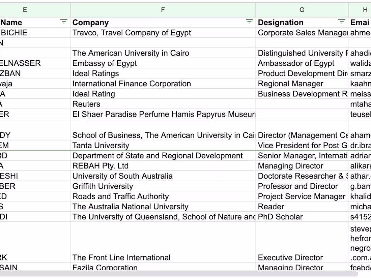
Task: Click the Project Service Manager cell
Action: pos(302,196)
